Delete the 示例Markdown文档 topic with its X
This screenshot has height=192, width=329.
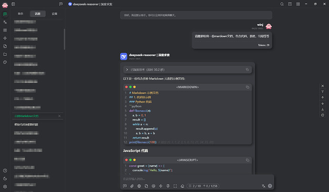(60, 116)
